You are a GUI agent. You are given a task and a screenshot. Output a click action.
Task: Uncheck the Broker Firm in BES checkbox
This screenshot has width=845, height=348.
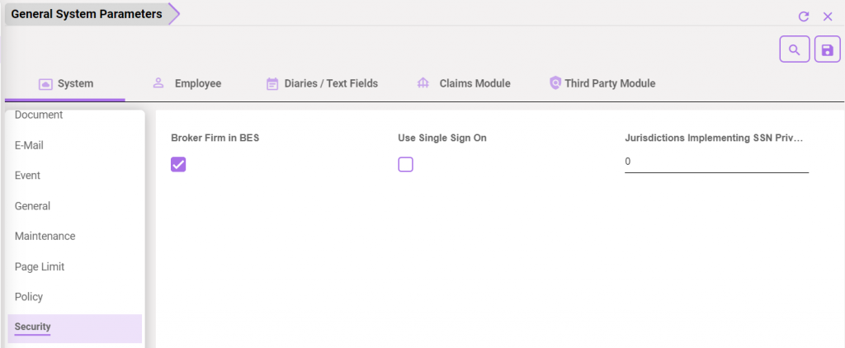(178, 165)
